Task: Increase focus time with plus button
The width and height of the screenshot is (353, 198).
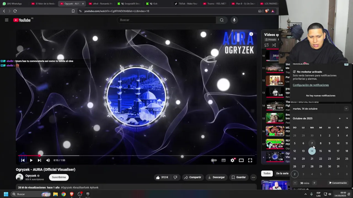Action: click(314, 183)
